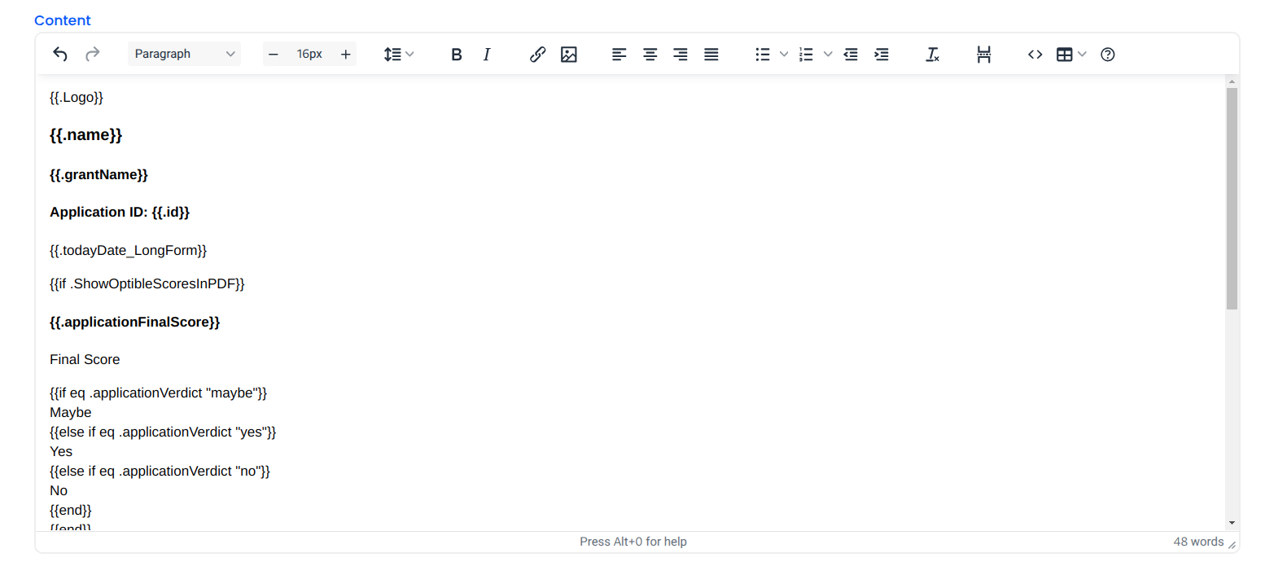Toggle bold formatting
Screen dimensions: 1265x575
coord(456,54)
